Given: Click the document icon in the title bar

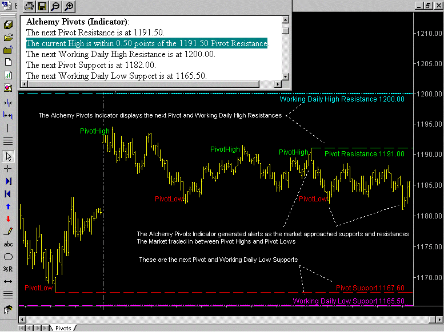Looking at the screenshot, I should tap(7, 5).
